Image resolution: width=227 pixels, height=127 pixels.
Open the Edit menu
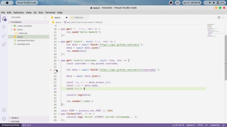point(9,13)
